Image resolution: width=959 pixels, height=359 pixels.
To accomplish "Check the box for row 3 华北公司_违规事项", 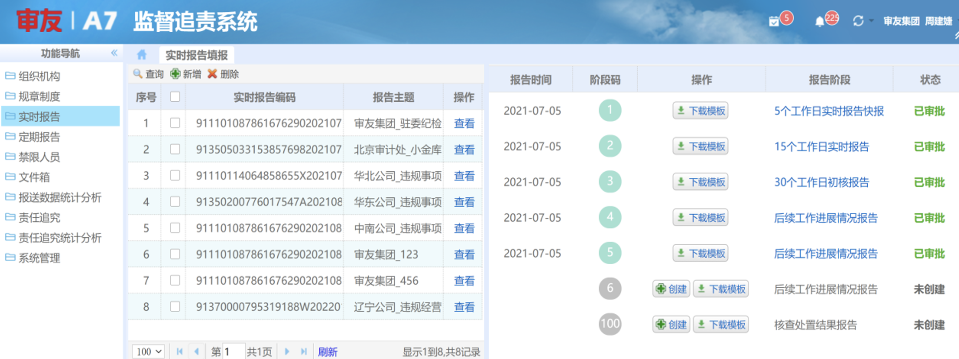I will (x=175, y=175).
